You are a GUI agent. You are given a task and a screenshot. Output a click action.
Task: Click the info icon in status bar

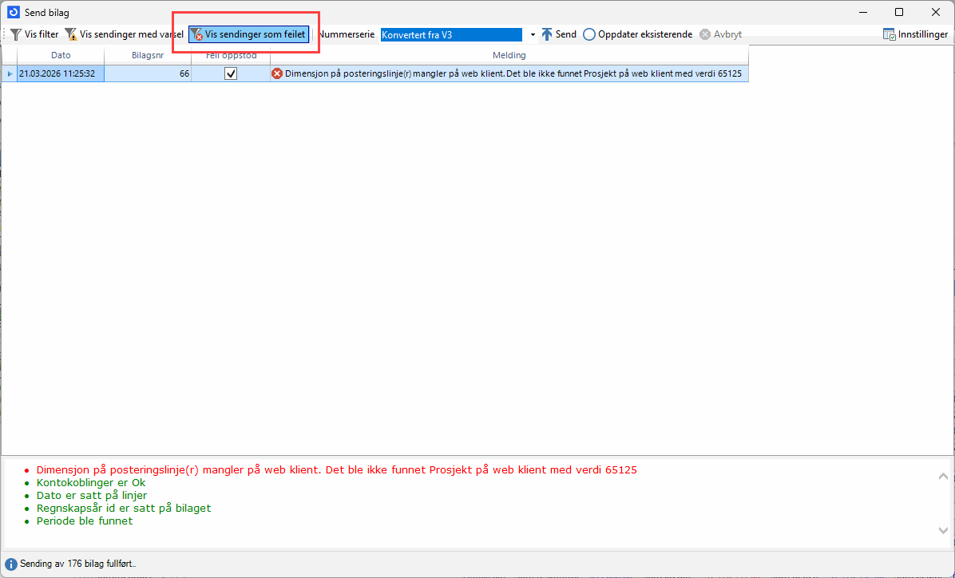[x=11, y=564]
